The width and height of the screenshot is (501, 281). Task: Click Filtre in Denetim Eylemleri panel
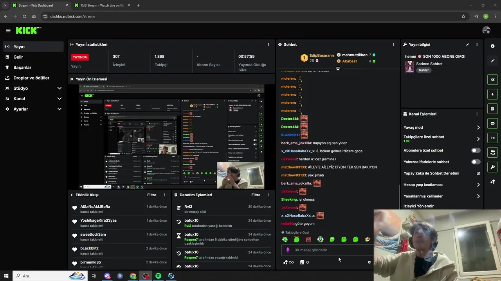pyautogui.click(x=256, y=195)
